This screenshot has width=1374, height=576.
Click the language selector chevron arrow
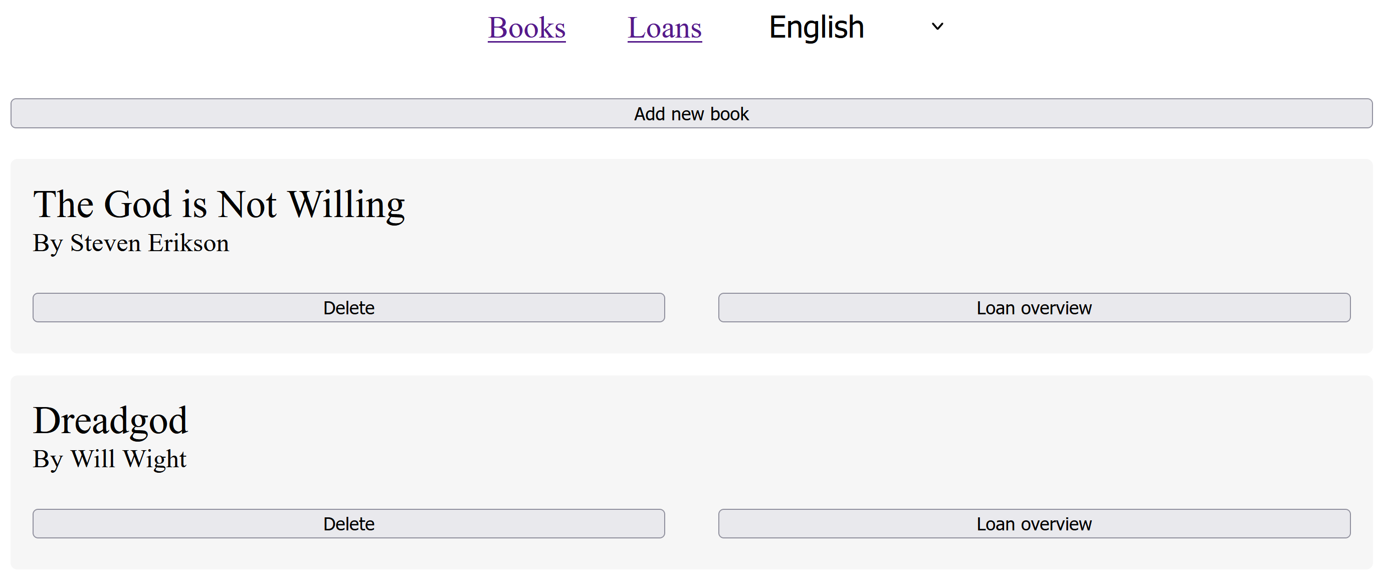tap(937, 26)
